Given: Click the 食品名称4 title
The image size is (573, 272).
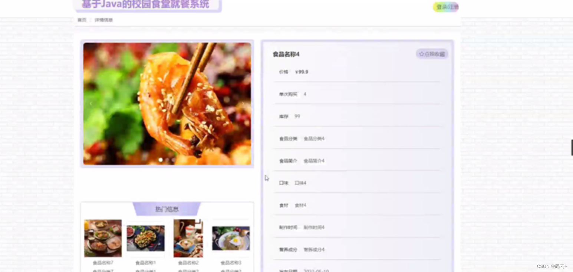Looking at the screenshot, I should click(286, 54).
